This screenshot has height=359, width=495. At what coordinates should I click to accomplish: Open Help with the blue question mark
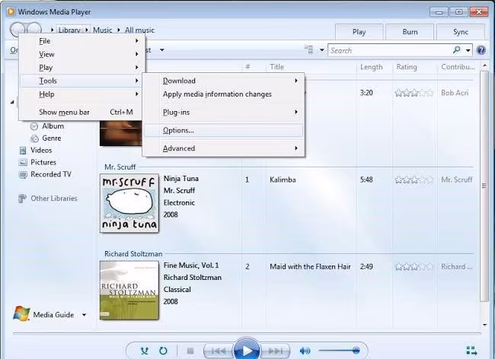(x=481, y=50)
